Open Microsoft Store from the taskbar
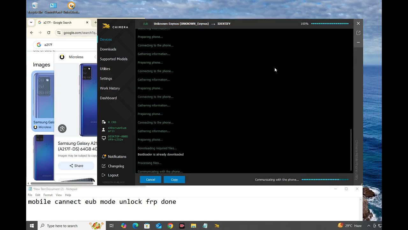This screenshot has height=230, width=408. coord(147,226)
